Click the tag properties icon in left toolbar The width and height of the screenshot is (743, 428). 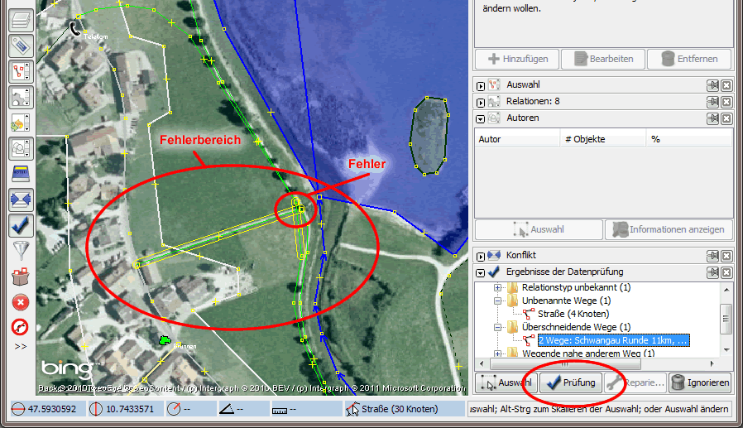coord(21,46)
